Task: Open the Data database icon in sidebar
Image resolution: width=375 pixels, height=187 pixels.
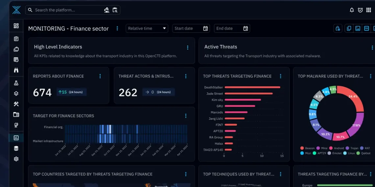Action: click(16, 148)
